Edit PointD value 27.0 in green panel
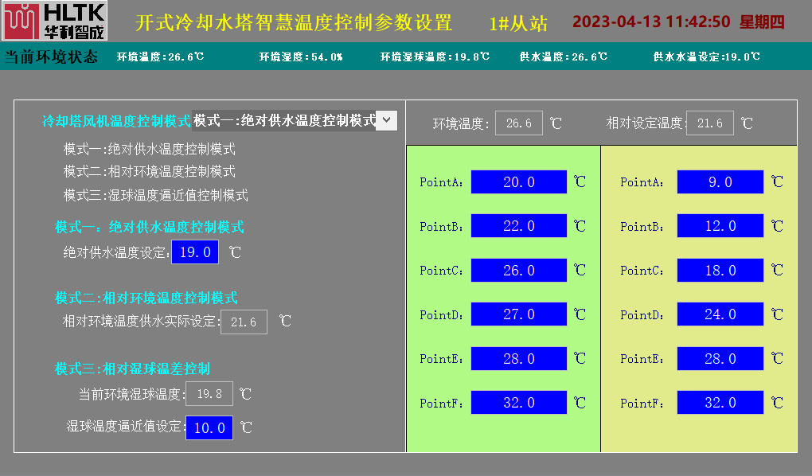 pos(519,314)
